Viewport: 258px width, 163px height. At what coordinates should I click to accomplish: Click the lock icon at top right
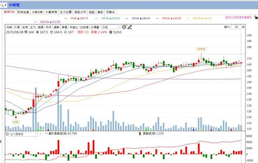(x=256, y=17)
